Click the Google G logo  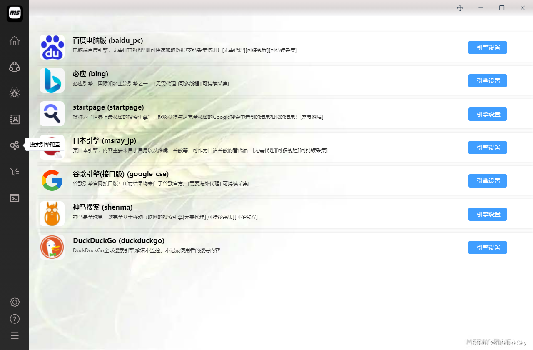52,180
